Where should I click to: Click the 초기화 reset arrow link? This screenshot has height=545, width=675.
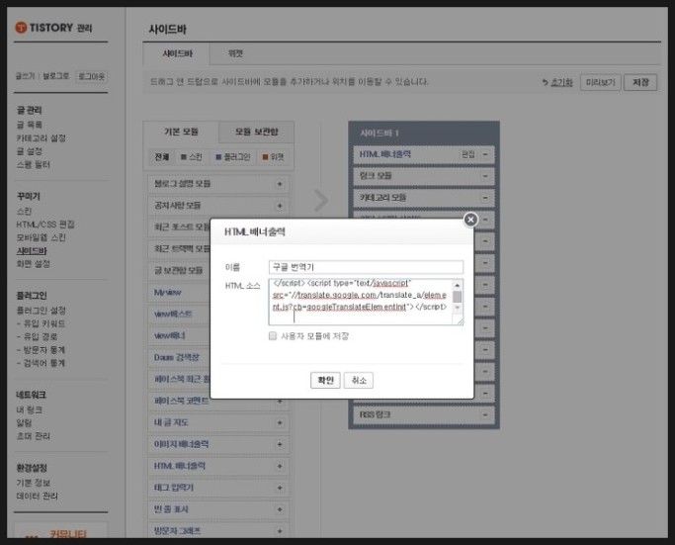tap(558, 82)
